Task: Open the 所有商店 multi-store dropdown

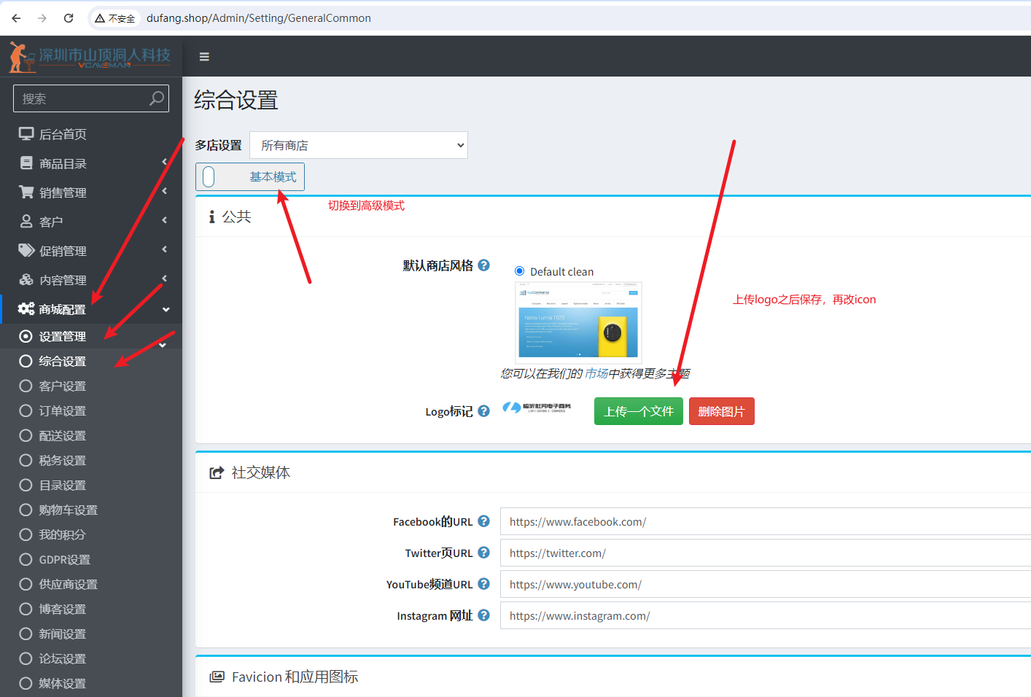Action: pyautogui.click(x=359, y=145)
